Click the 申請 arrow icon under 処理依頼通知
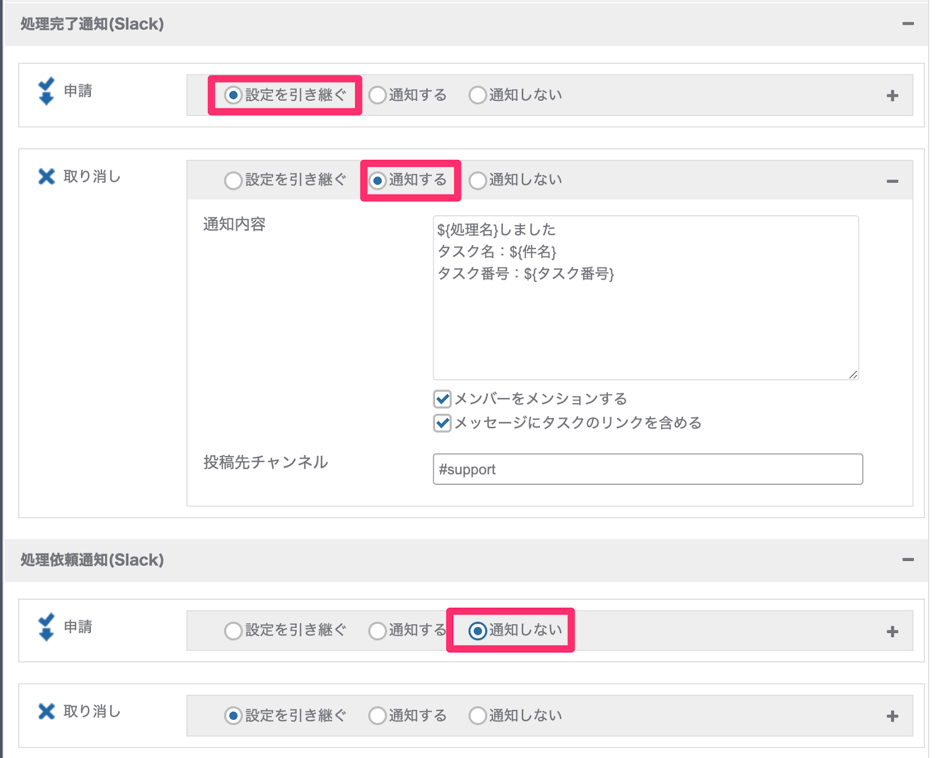Image resolution: width=938 pixels, height=758 pixels. [x=46, y=627]
